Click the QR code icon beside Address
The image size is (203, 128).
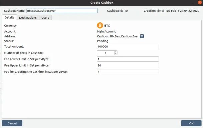click(x=142, y=36)
